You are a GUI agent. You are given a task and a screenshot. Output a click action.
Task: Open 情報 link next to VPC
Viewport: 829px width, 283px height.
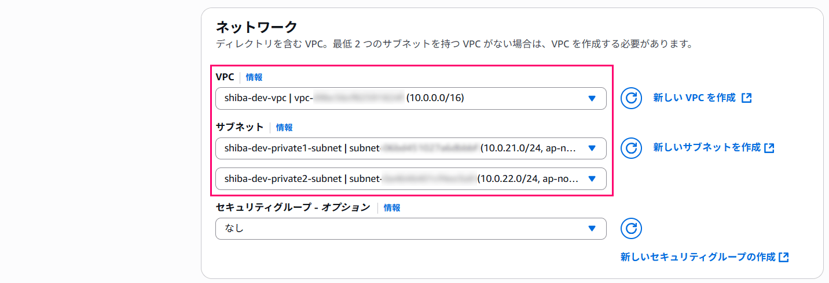(254, 77)
